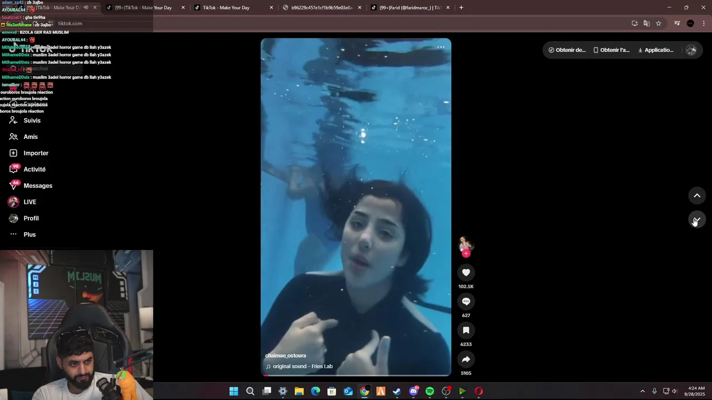Image resolution: width=712 pixels, height=400 pixels.
Task: Open the media controls icon in the Chrome toolbar
Action: point(677,23)
